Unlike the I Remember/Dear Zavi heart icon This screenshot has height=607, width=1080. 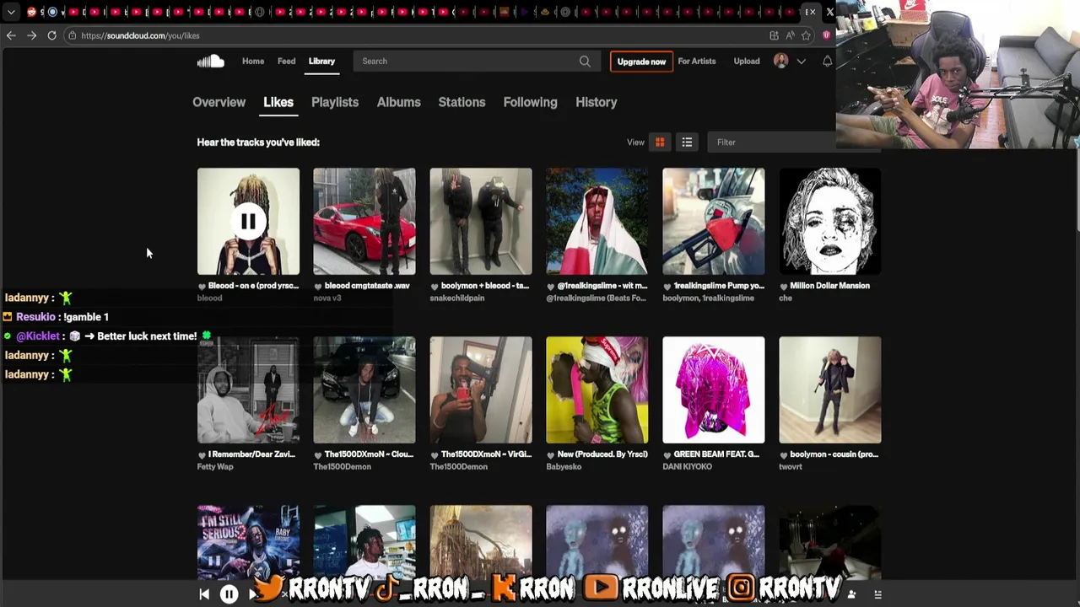pyautogui.click(x=202, y=454)
